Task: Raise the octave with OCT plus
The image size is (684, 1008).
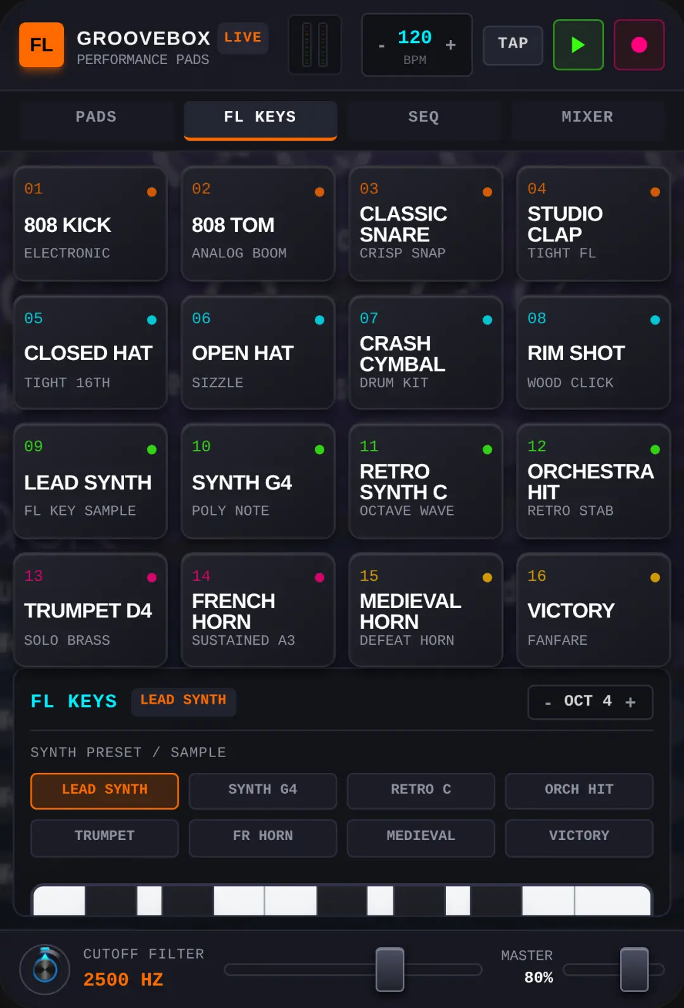Action: click(630, 702)
